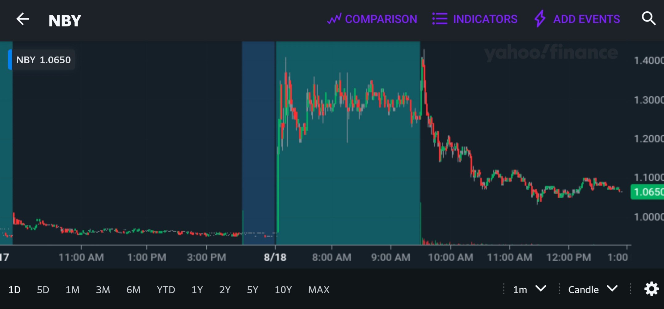Open the search magnifier icon
Image resolution: width=664 pixels, height=309 pixels.
coord(649,18)
